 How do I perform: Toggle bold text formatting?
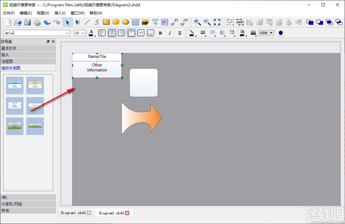click(160, 33)
